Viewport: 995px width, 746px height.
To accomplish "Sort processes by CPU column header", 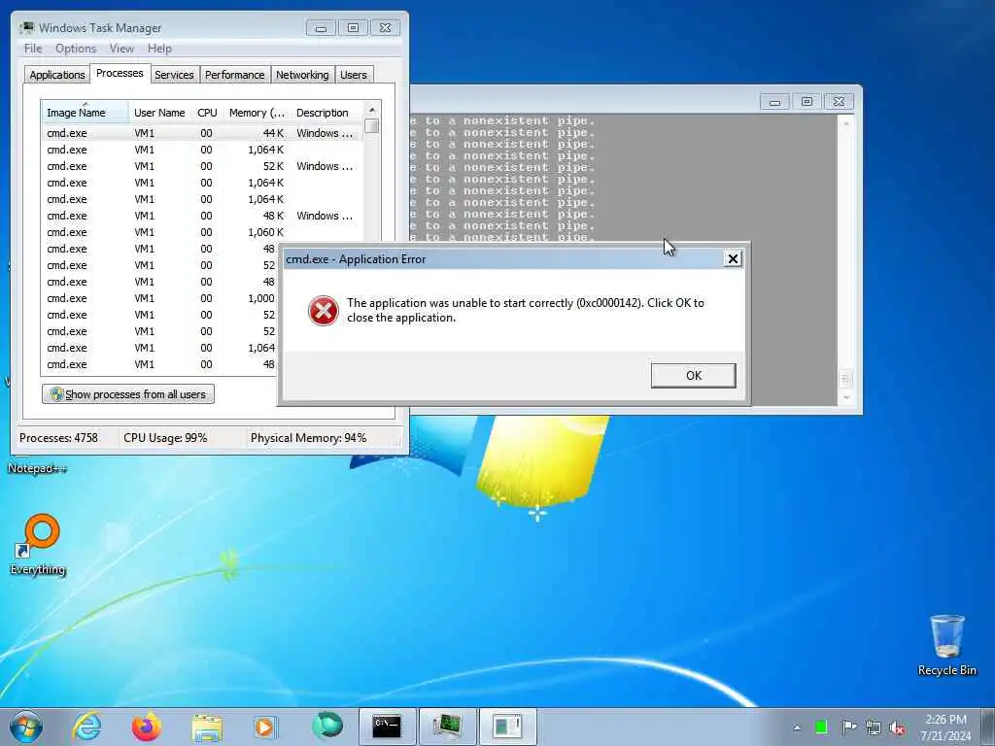I will pos(207,113).
